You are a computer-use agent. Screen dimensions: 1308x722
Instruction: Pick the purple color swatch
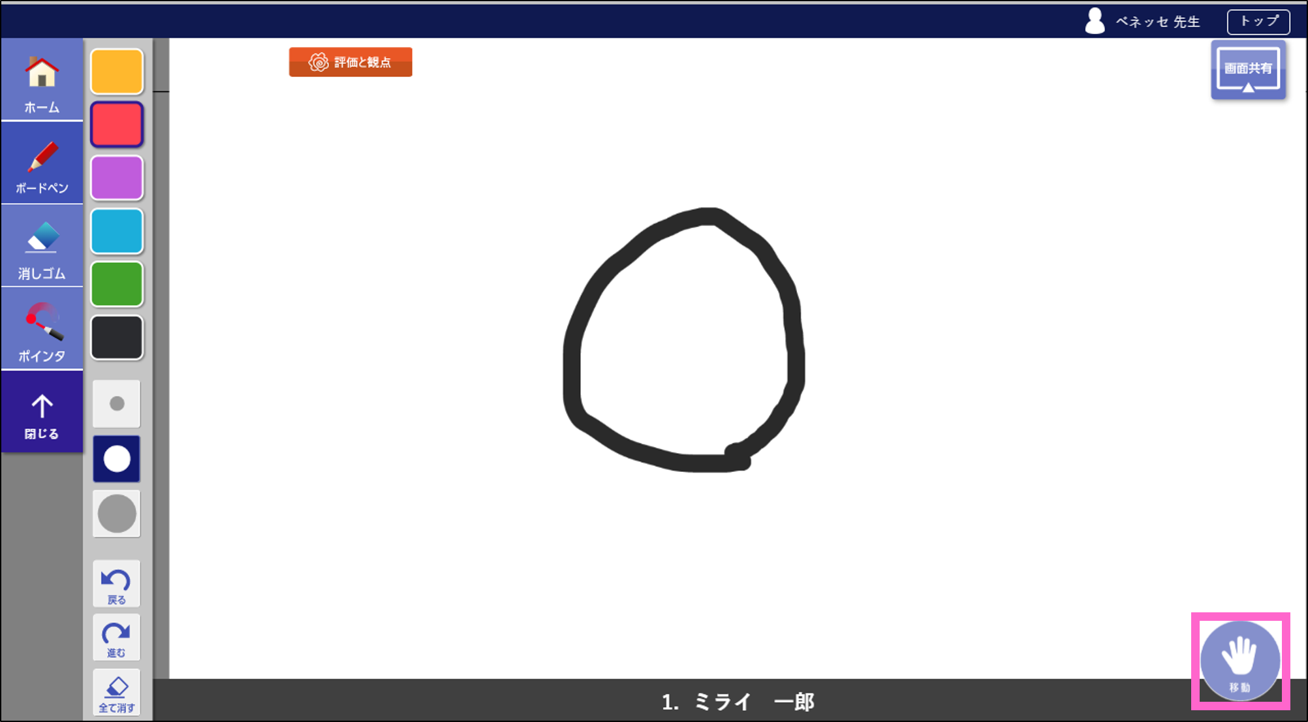pos(117,178)
